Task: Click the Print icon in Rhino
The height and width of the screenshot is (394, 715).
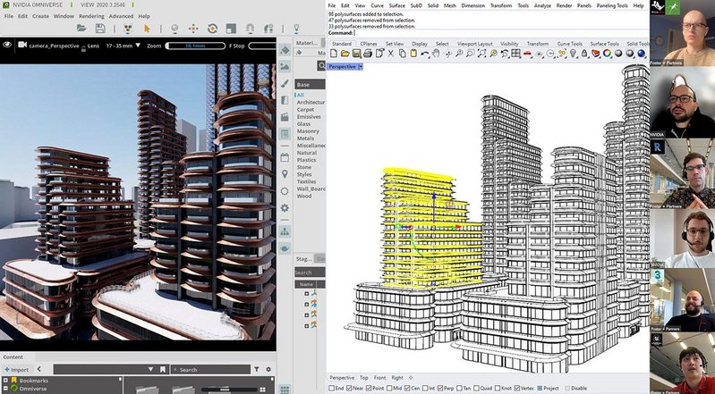Action: click(368, 54)
